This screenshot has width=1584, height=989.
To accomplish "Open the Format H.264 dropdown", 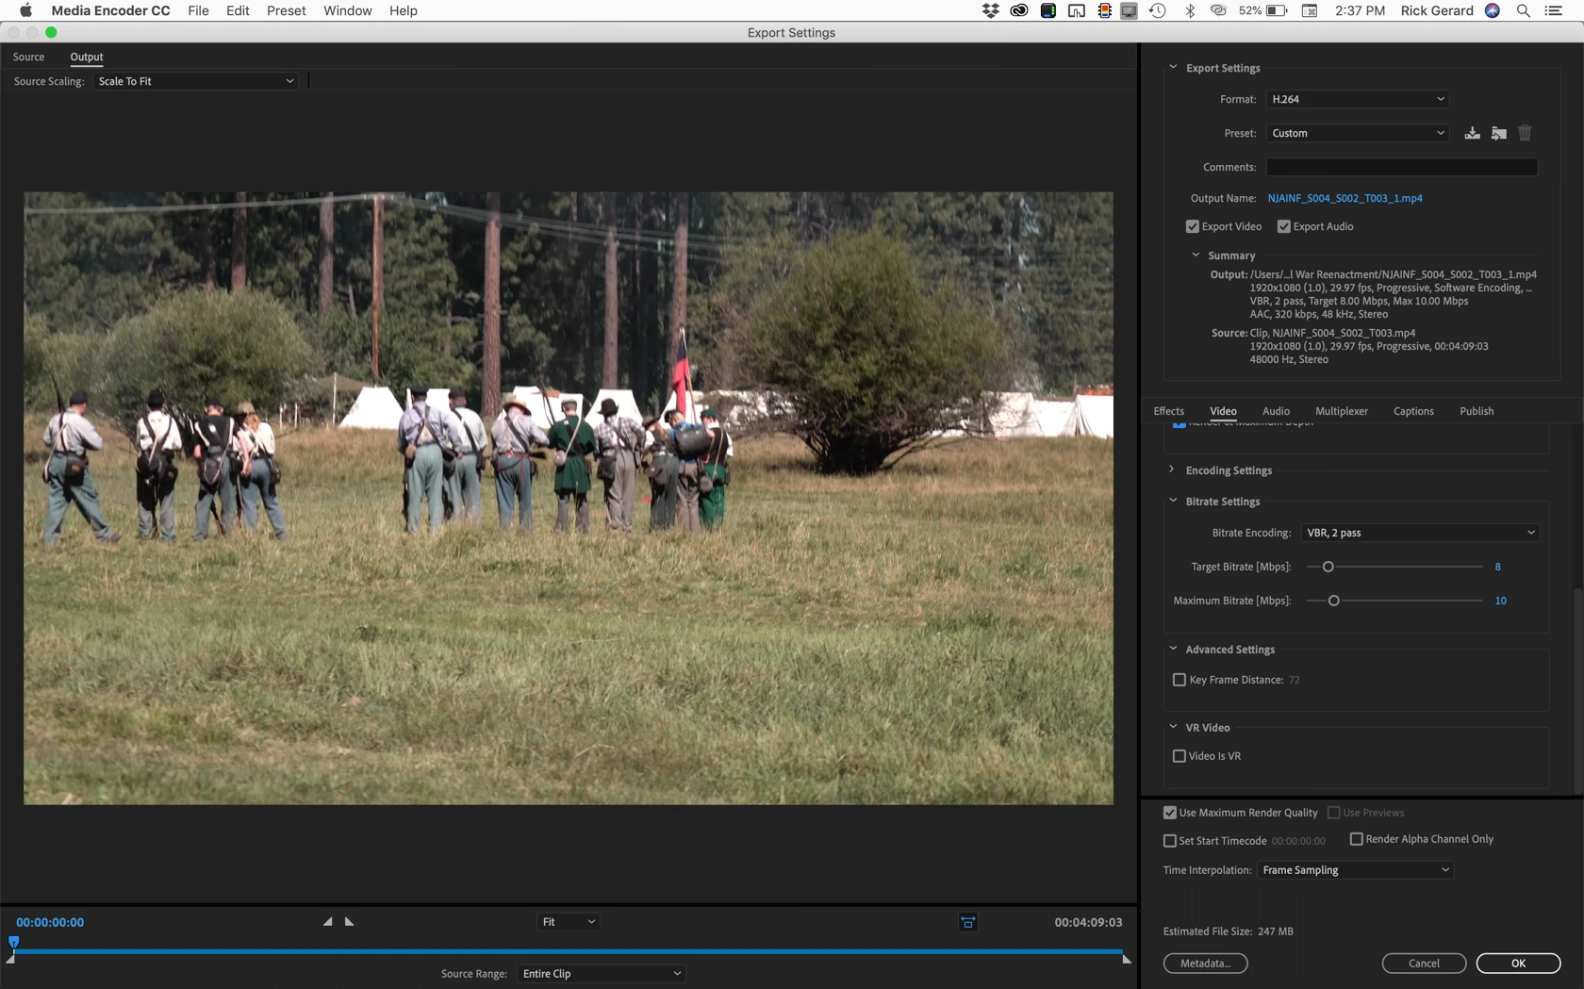I will pos(1357,99).
